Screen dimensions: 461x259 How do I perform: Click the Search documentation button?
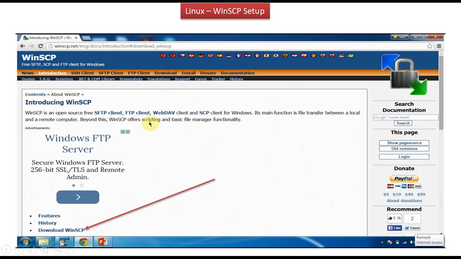pos(403,123)
